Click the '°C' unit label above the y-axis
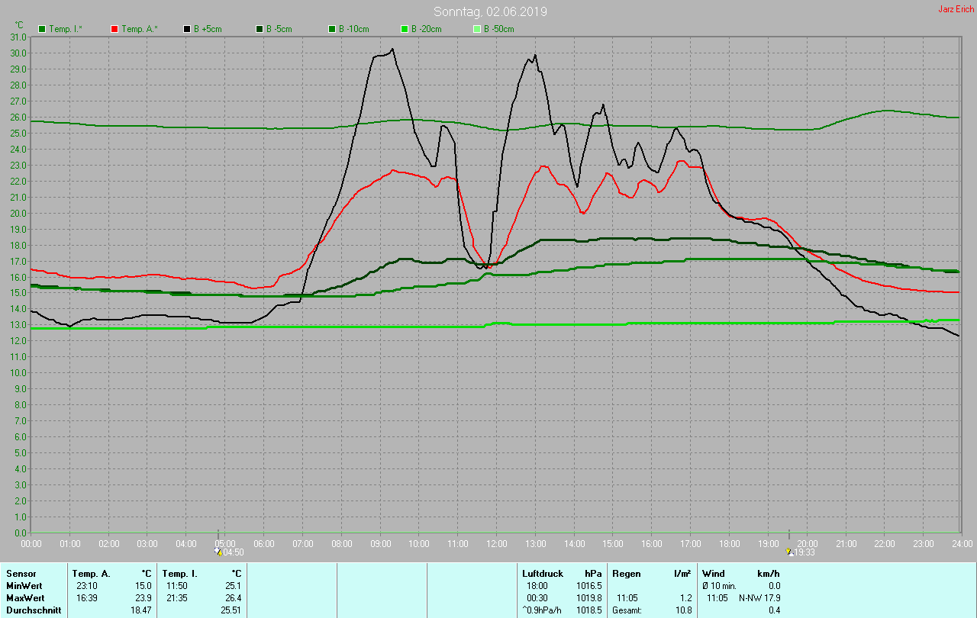This screenshot has height=618, width=977. pyautogui.click(x=20, y=25)
